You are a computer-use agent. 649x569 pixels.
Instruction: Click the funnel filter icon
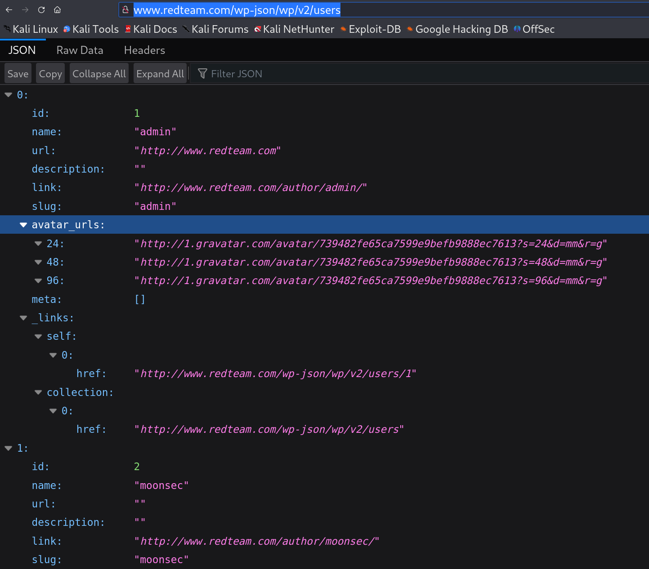[202, 74]
